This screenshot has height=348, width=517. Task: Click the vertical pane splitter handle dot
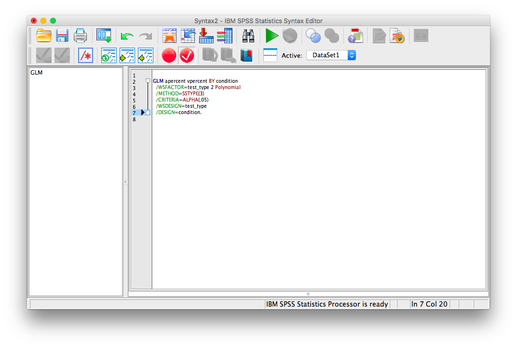[125, 182]
